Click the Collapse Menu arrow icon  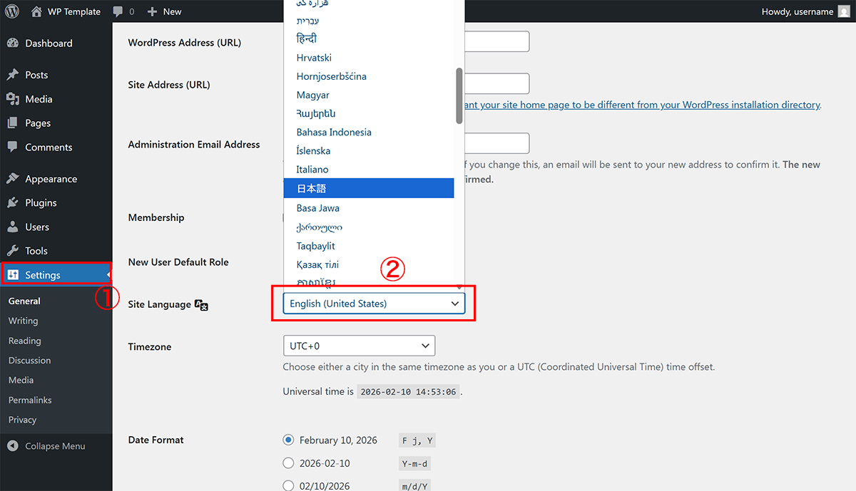(x=13, y=446)
